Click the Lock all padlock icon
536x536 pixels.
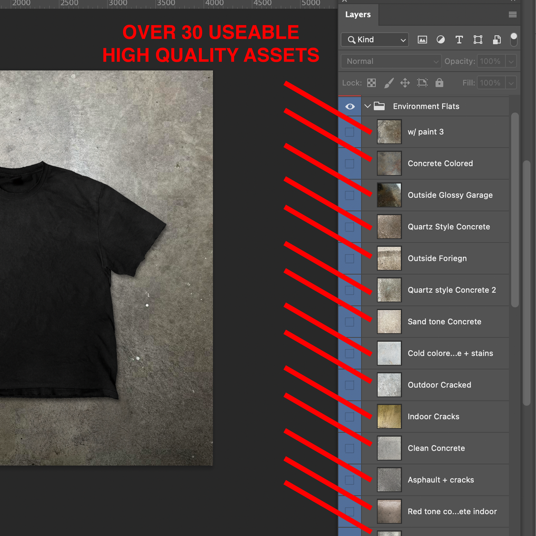(x=439, y=83)
